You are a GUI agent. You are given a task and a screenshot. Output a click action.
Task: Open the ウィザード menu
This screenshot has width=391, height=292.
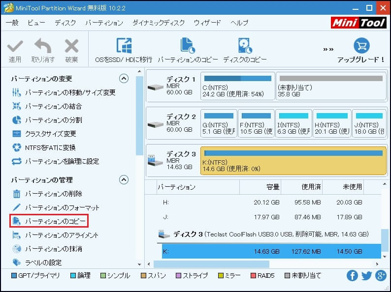click(x=207, y=23)
